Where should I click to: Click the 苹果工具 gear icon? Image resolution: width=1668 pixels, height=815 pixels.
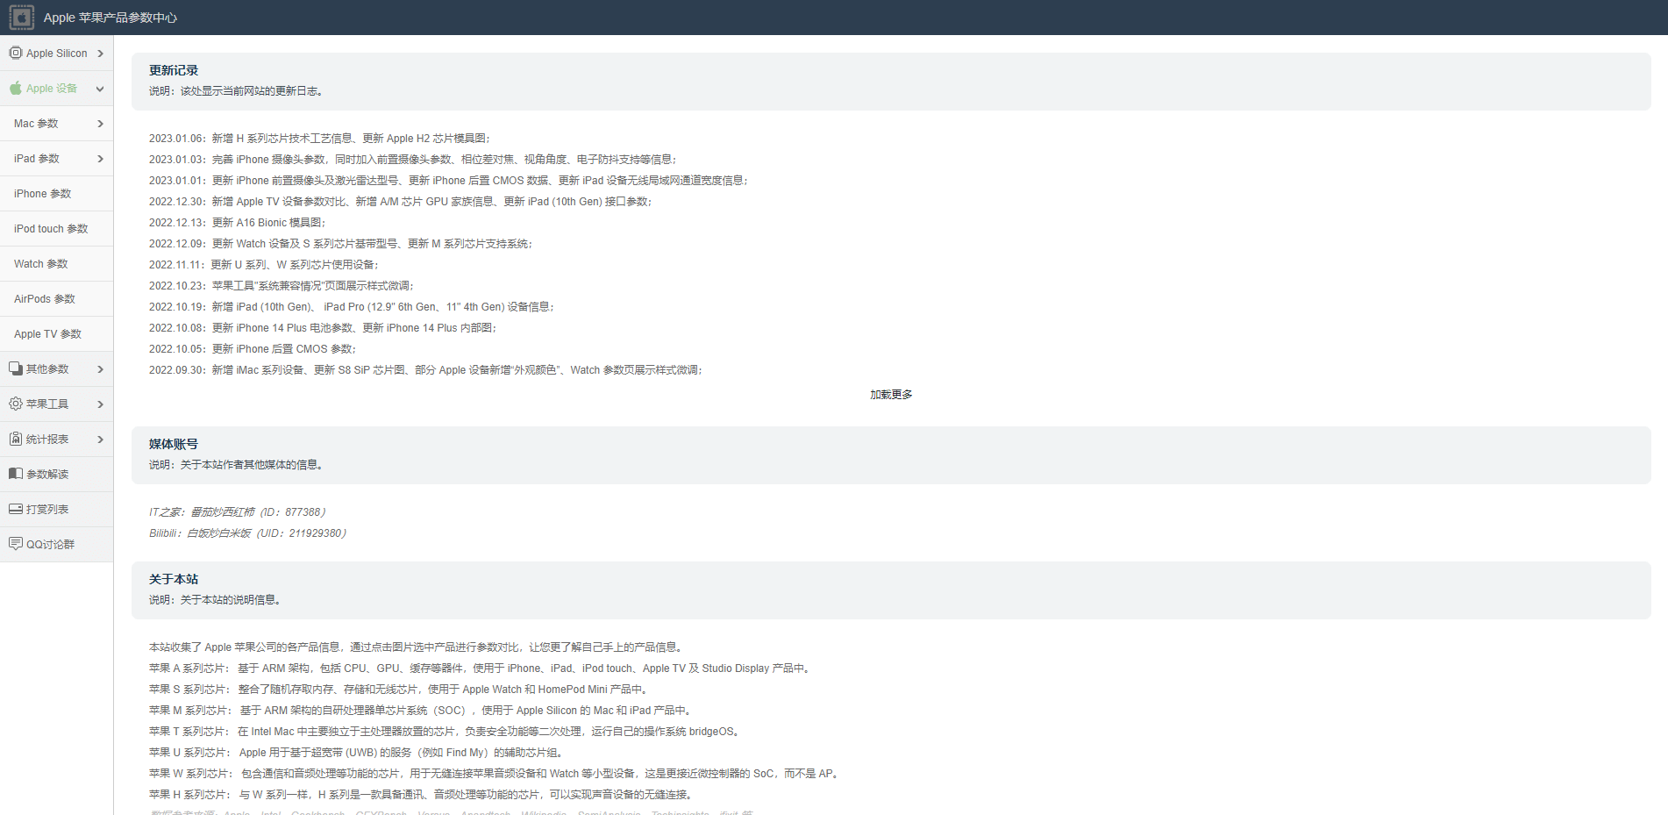(x=16, y=404)
